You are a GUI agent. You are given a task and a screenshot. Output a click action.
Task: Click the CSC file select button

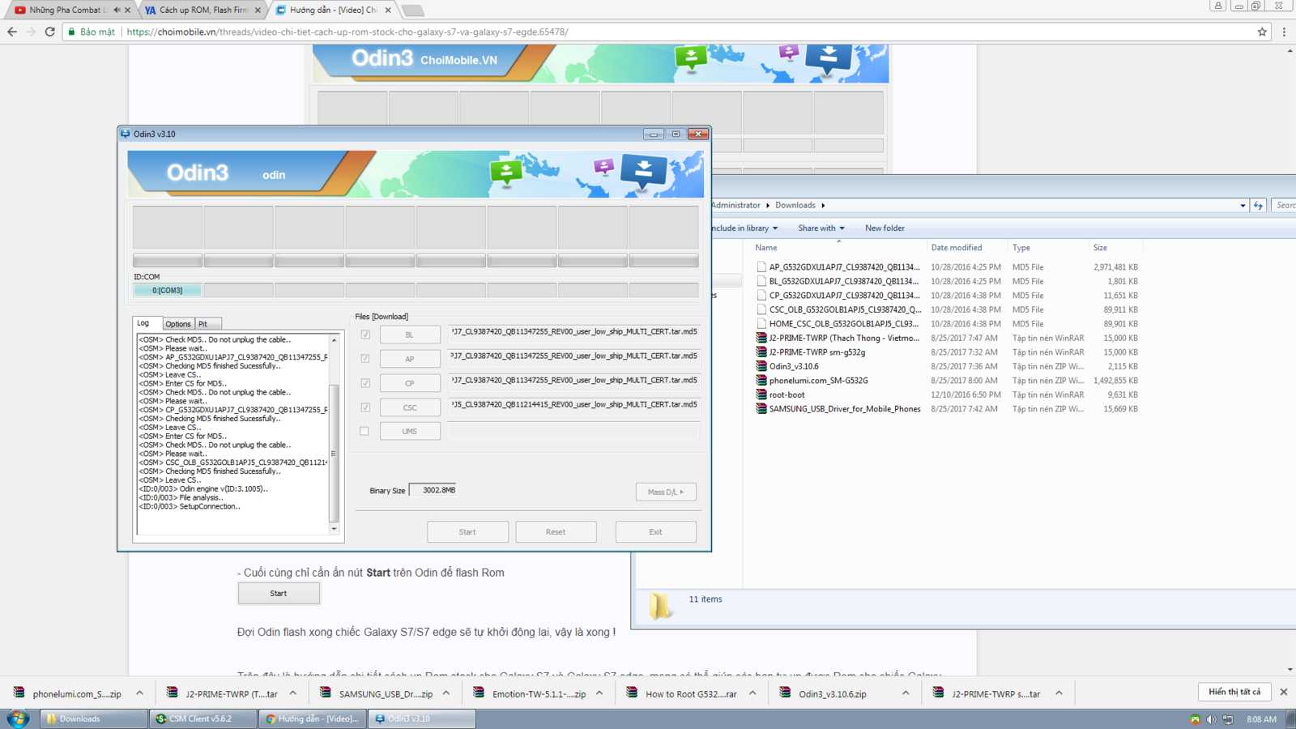click(410, 407)
